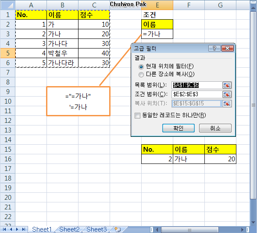257x233 pixels.
Task: Click the 이름 result header in F15
Action: [189, 150]
